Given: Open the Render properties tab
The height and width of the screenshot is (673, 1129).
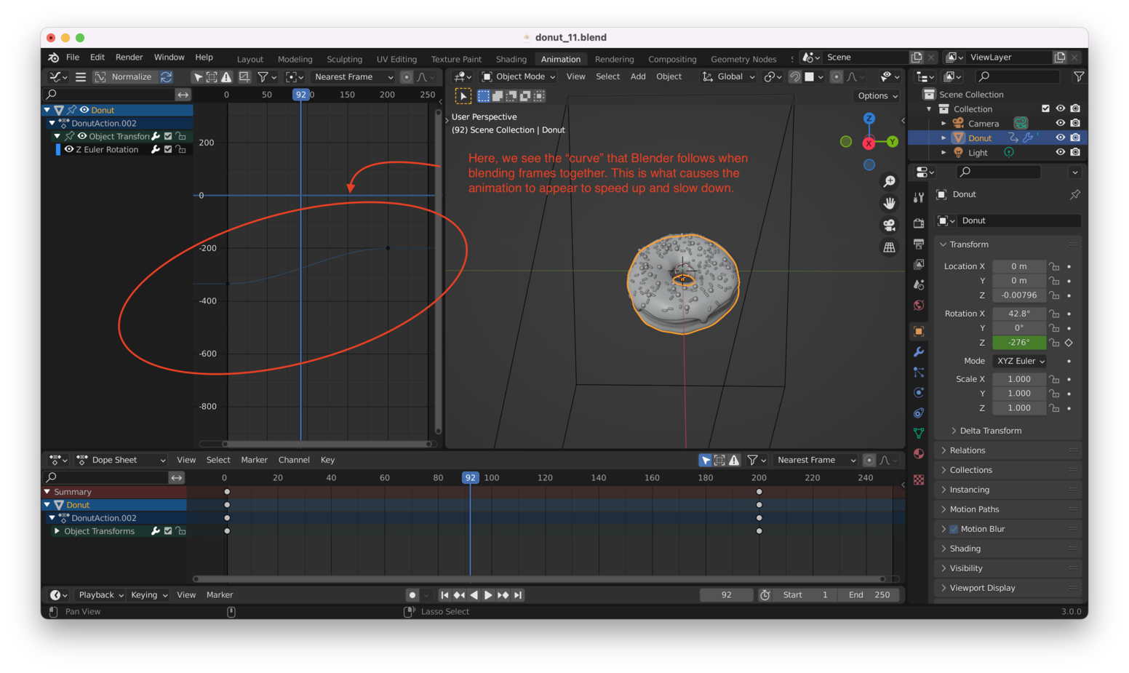Looking at the screenshot, I should point(919,224).
